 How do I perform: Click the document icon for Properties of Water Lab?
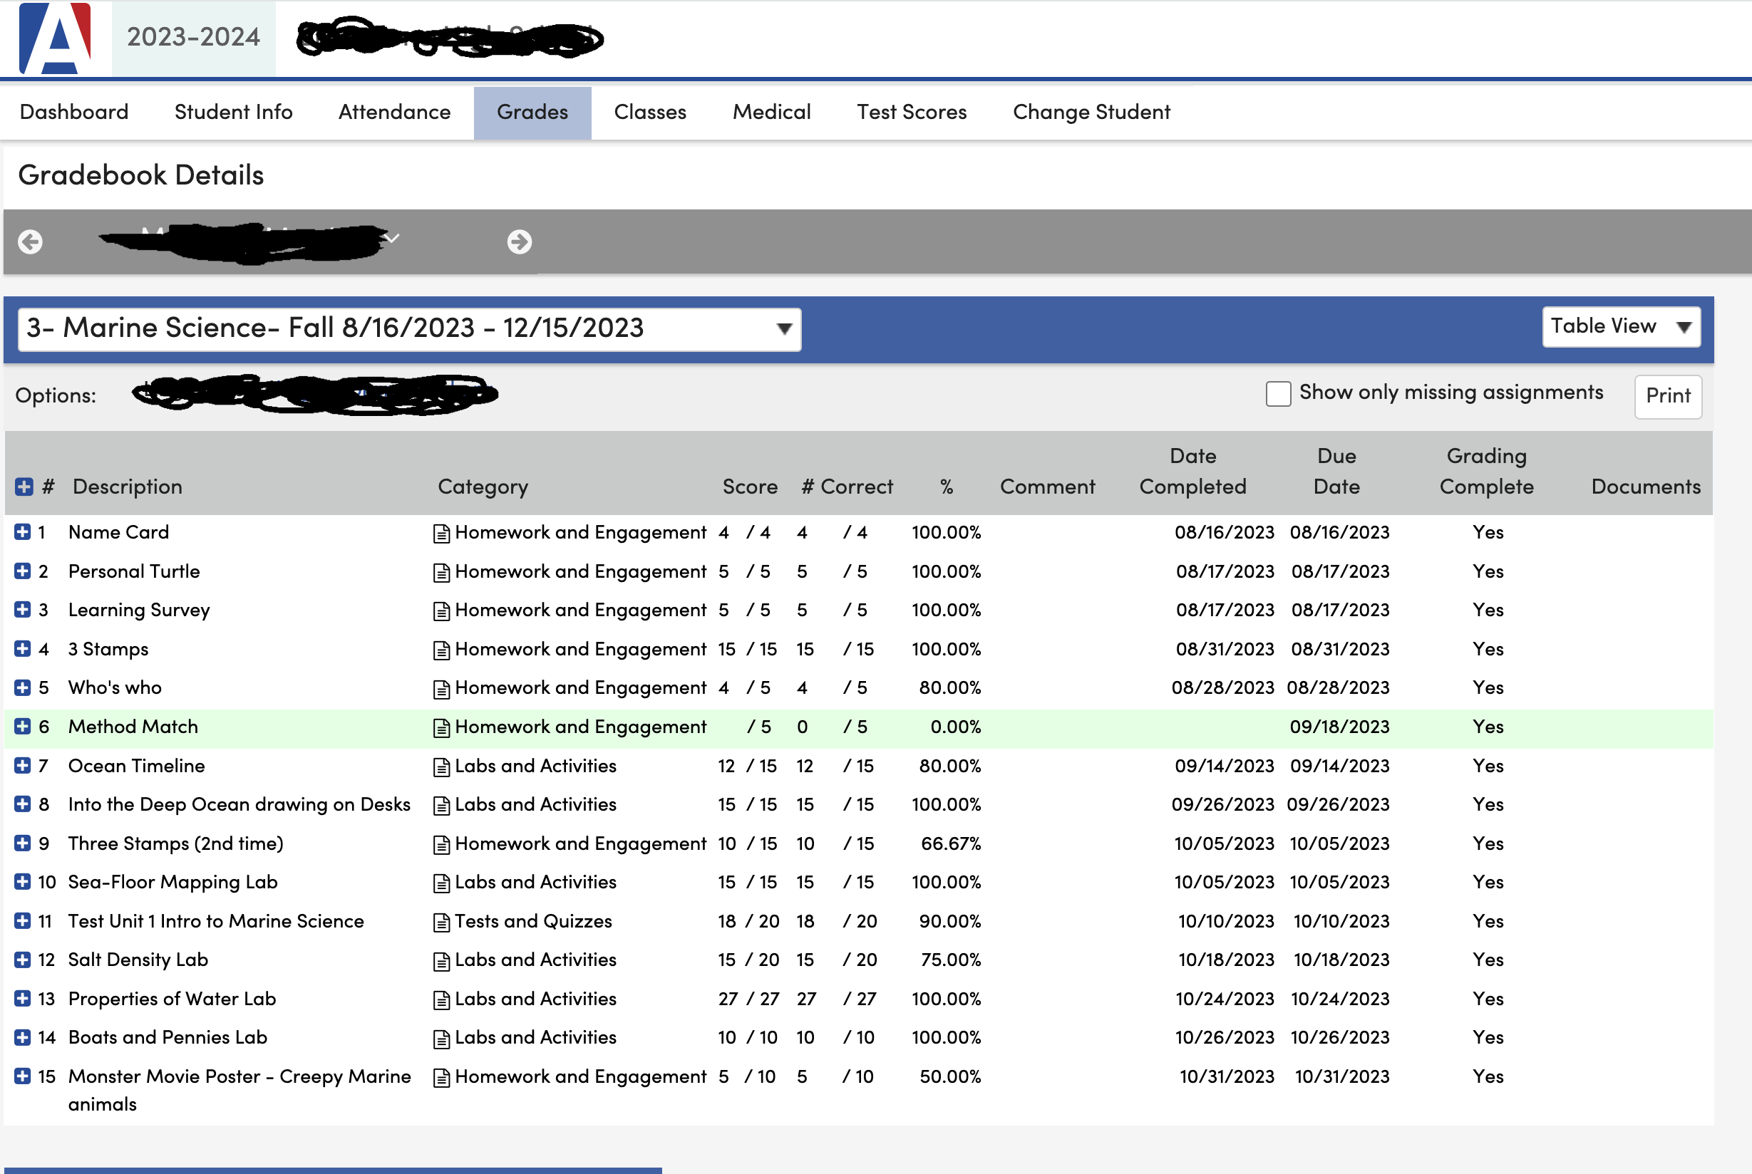coord(442,999)
